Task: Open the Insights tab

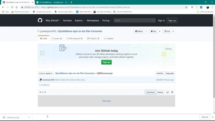Action: (x=109, y=39)
